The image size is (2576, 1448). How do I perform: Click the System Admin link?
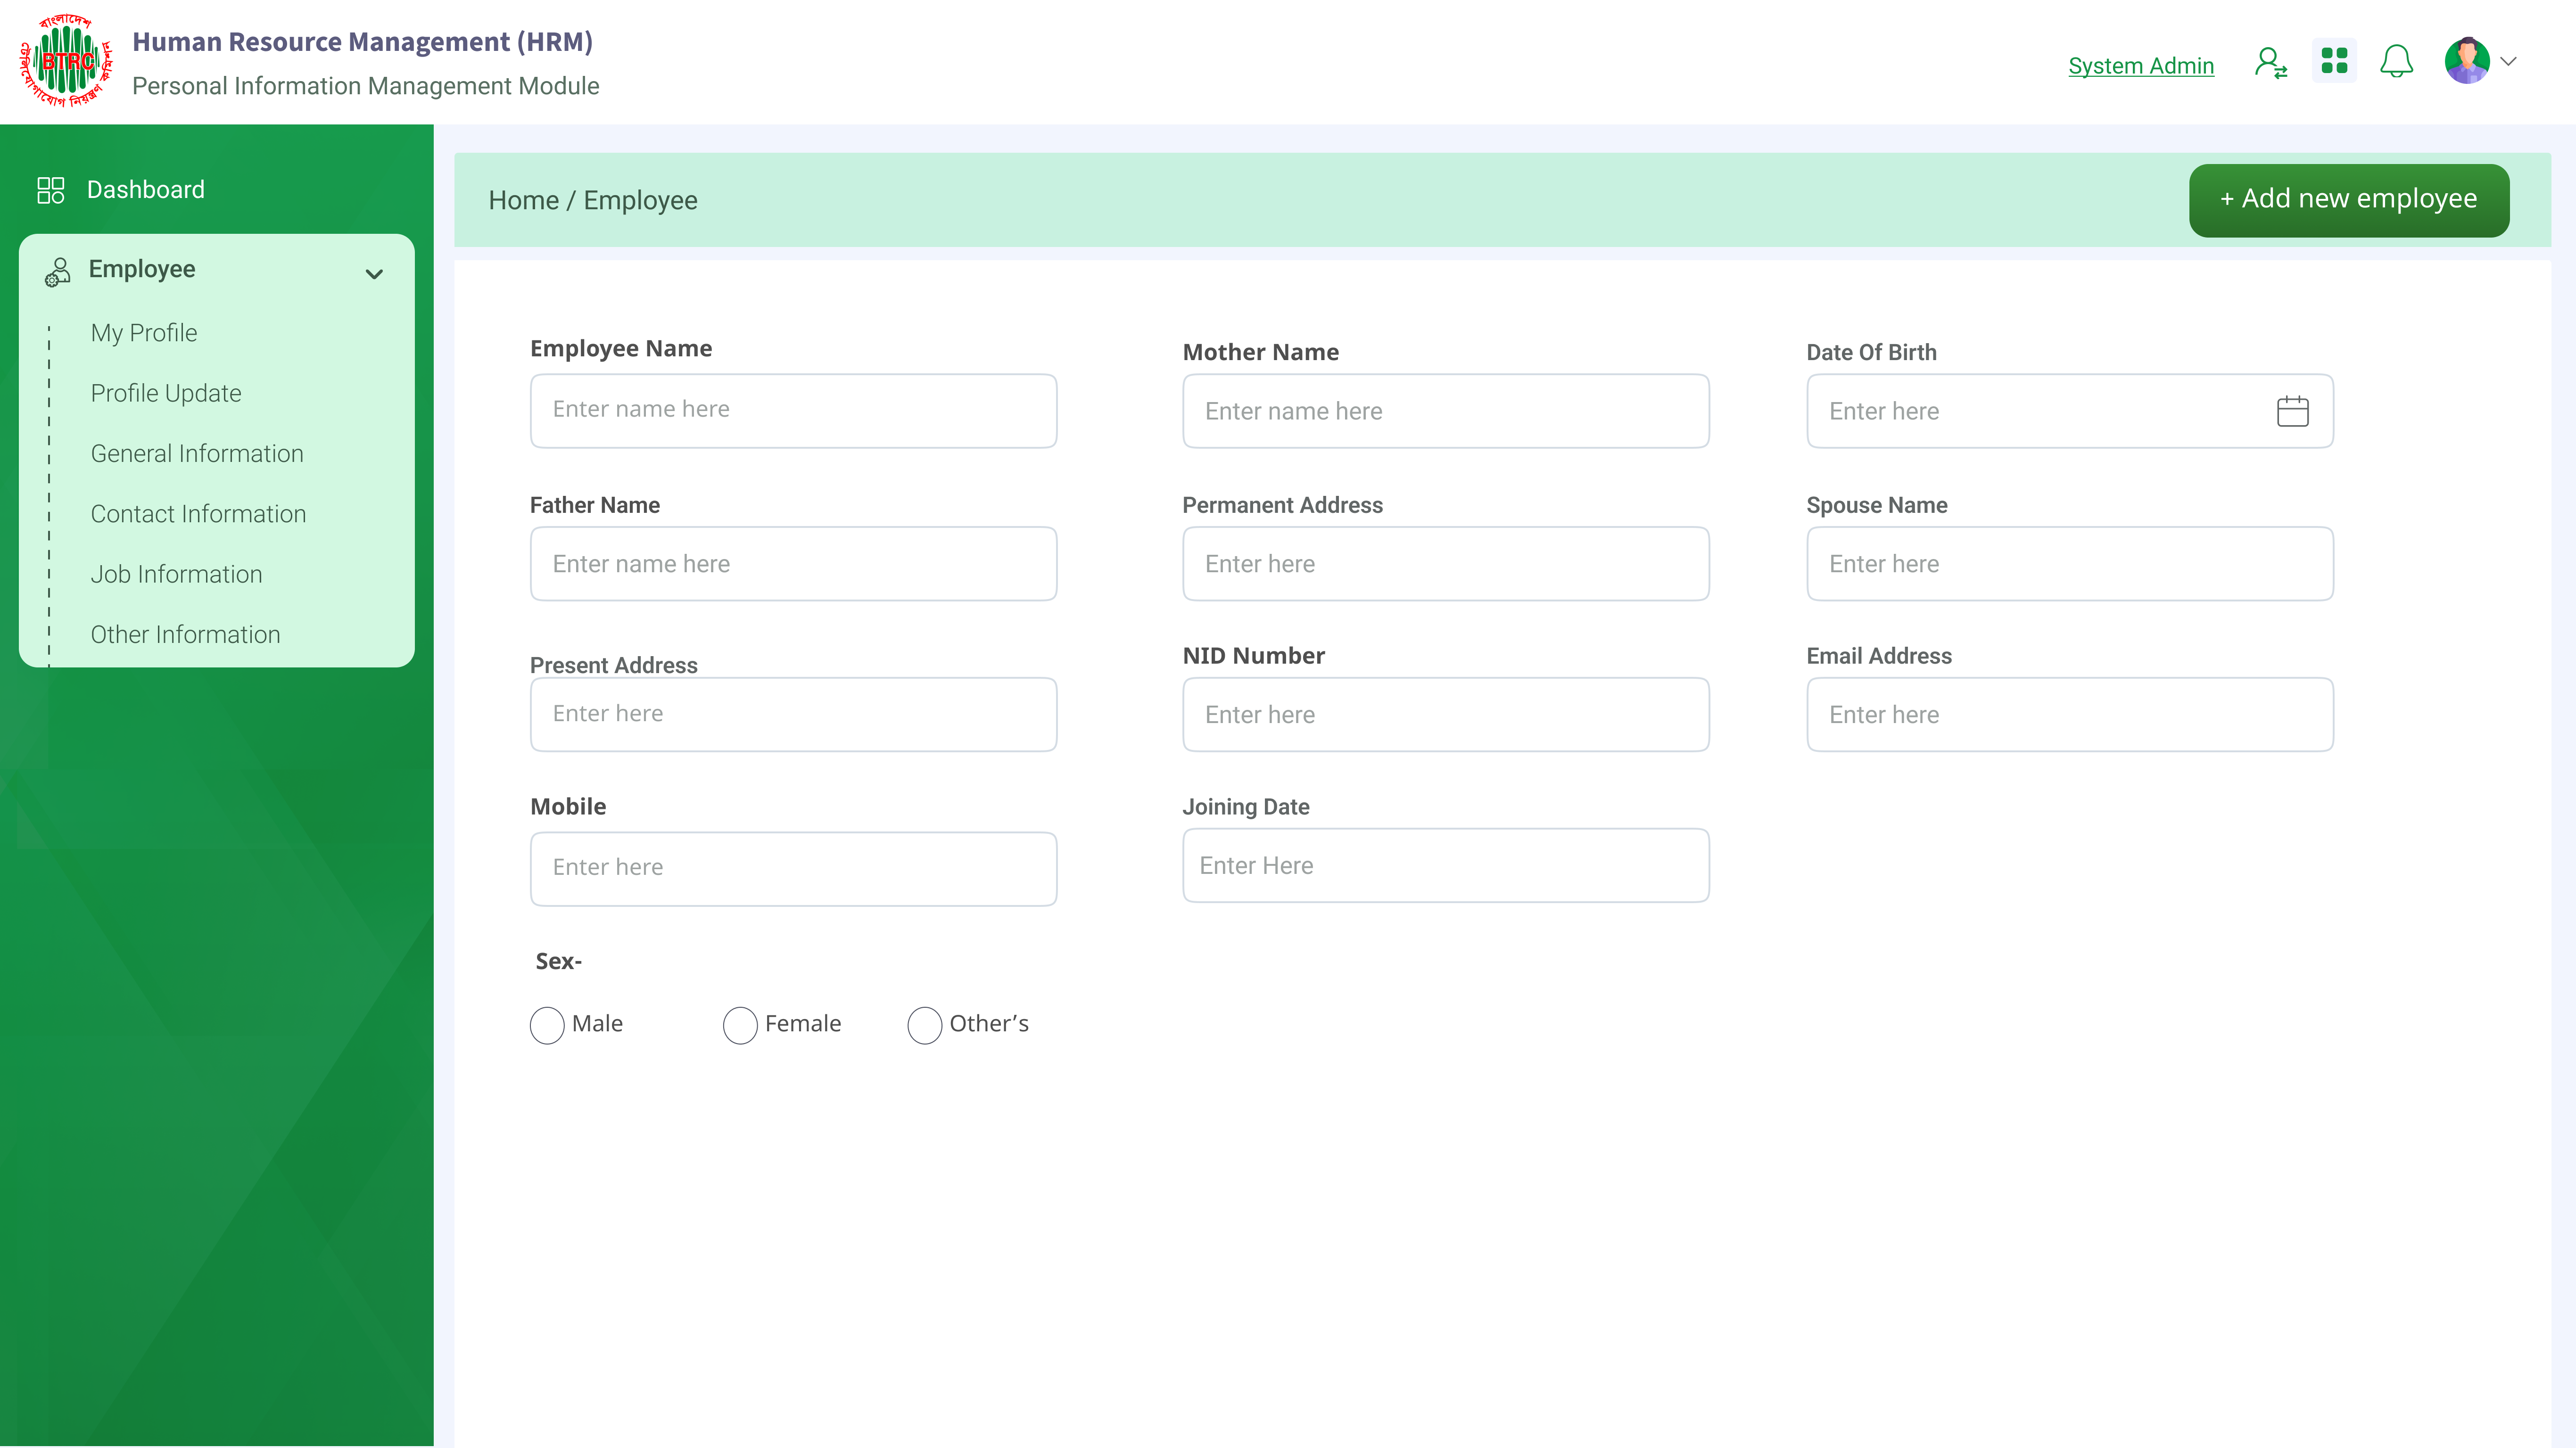pos(2140,66)
